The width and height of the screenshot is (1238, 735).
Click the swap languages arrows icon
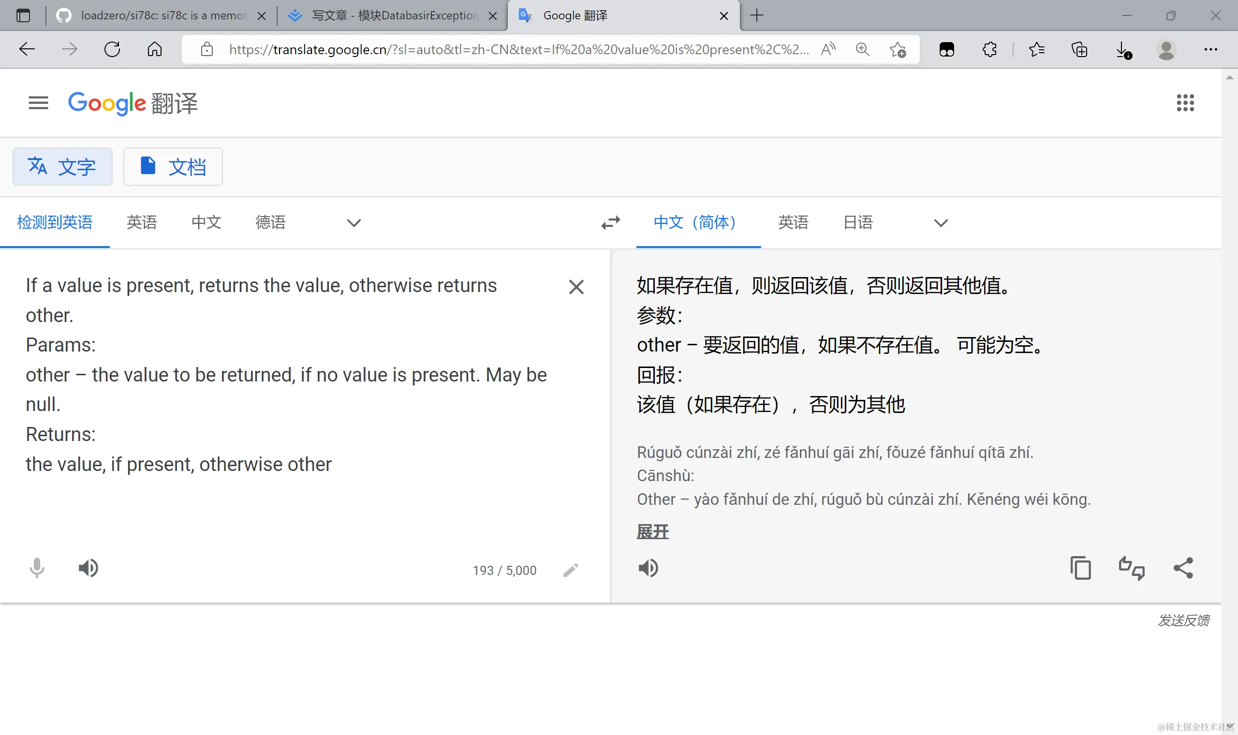[611, 222]
